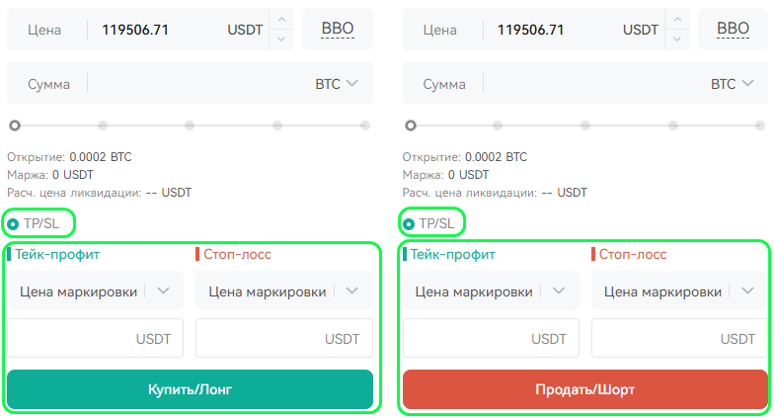The width and height of the screenshot is (775, 418).
Task: Click the Продать/Шорт button
Action: tap(585, 389)
